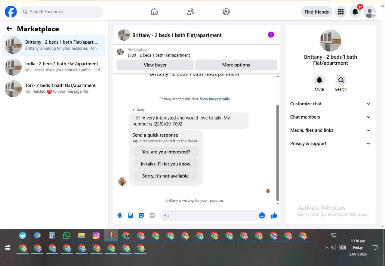Choose a GIF icon
This screenshot has height=266, width=385.
pos(152,215)
